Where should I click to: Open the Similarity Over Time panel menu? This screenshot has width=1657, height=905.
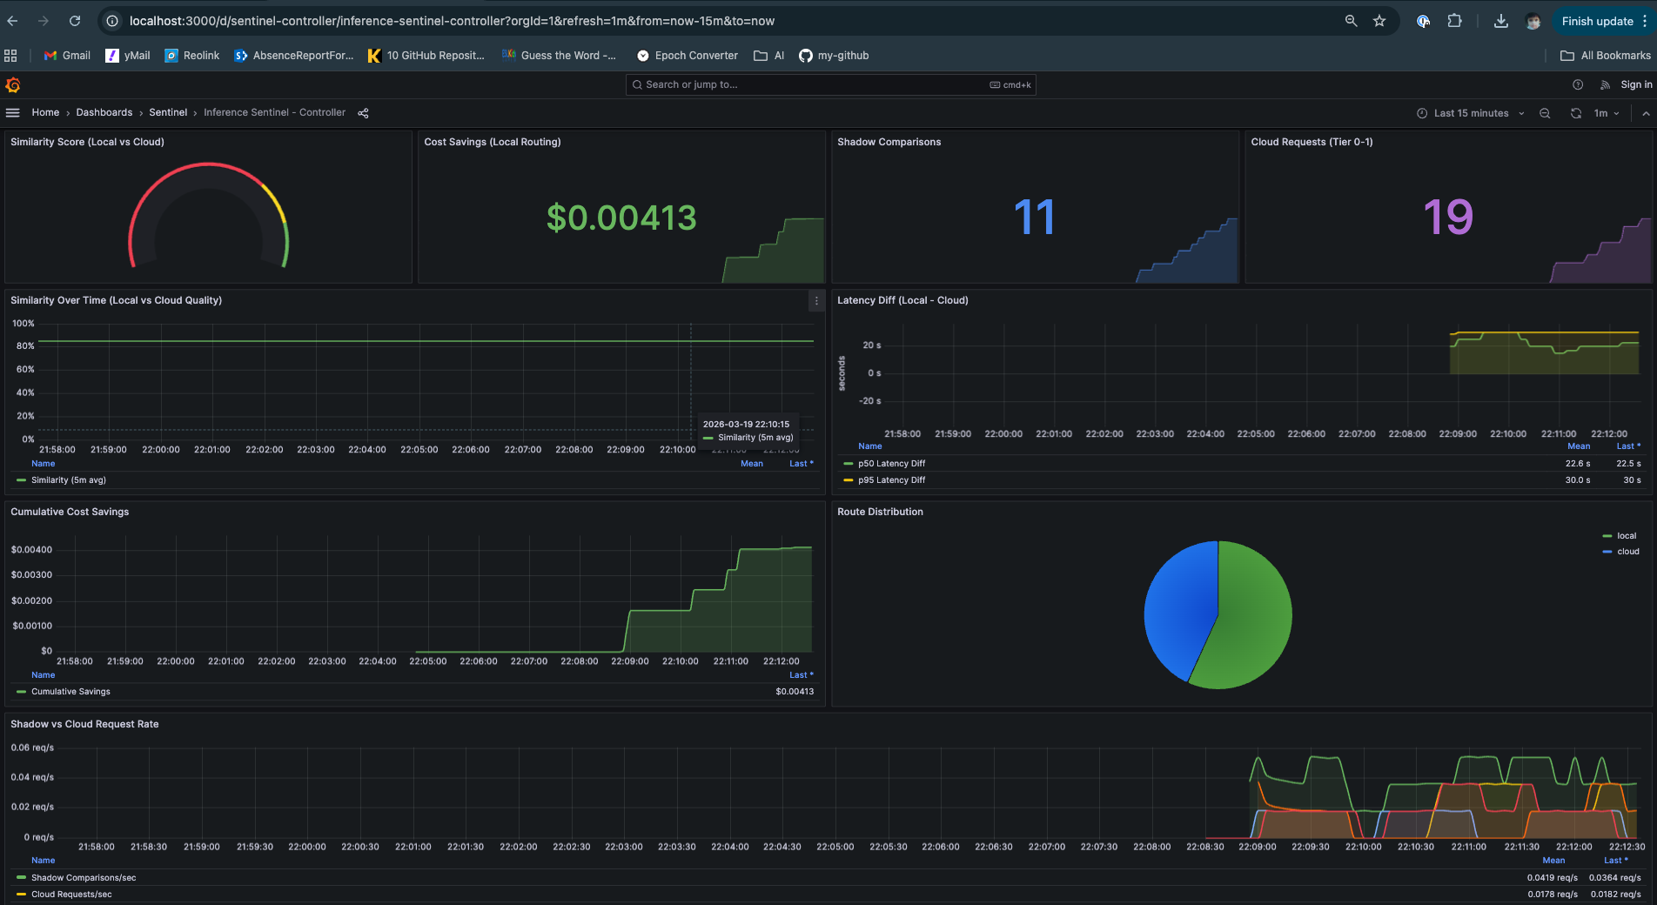(x=816, y=300)
